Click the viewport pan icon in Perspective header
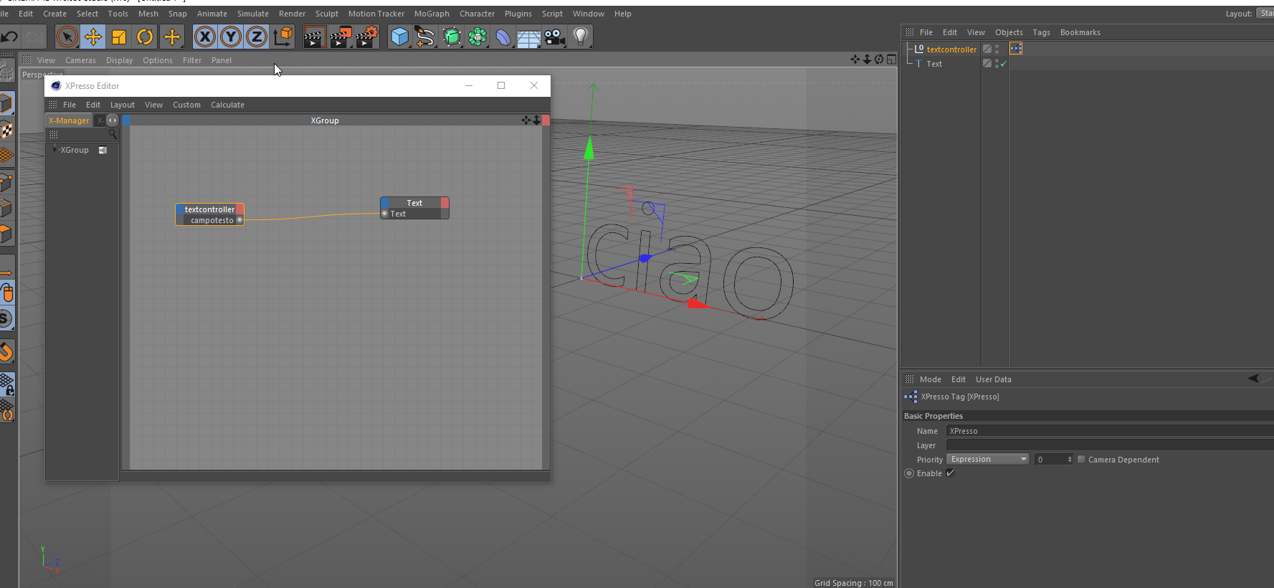The height and width of the screenshot is (588, 1274). 855,60
